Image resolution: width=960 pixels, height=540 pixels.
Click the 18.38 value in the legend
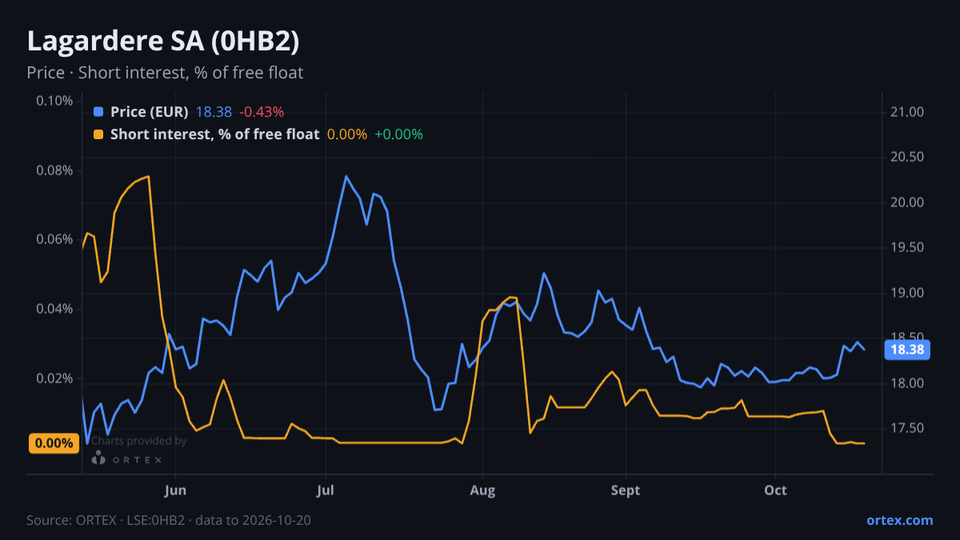pos(214,112)
